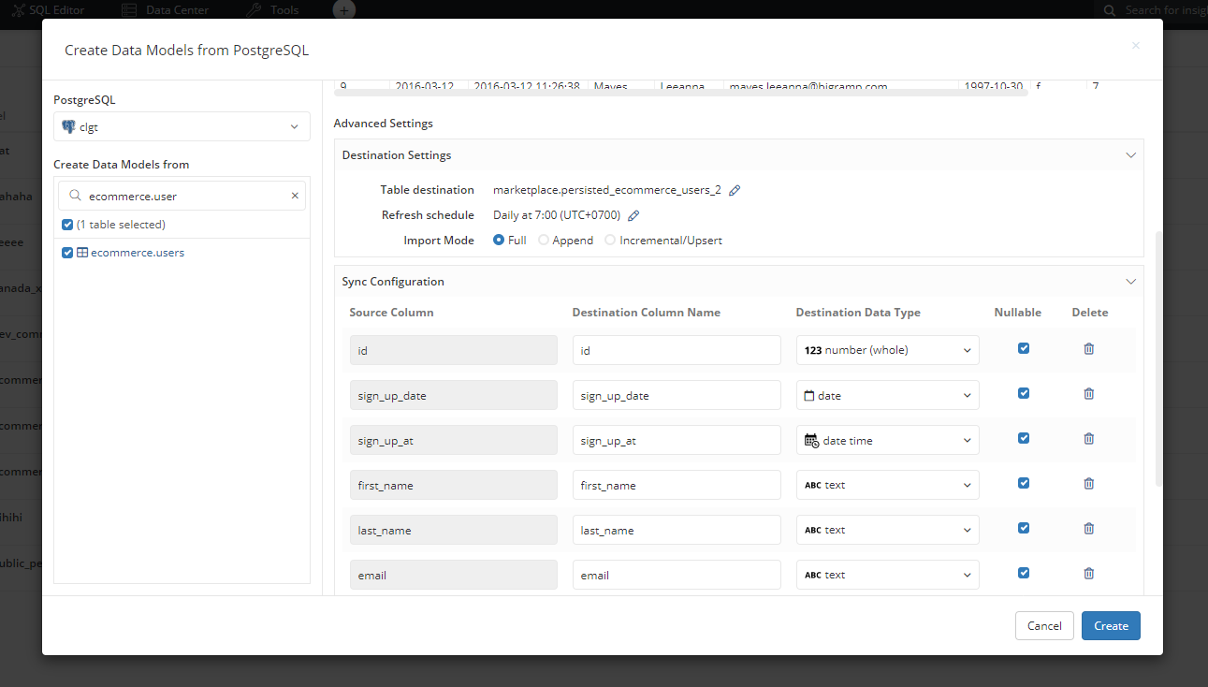Toggle Nullable for sign_up_at column
The height and width of the screenshot is (687, 1208).
(x=1024, y=438)
